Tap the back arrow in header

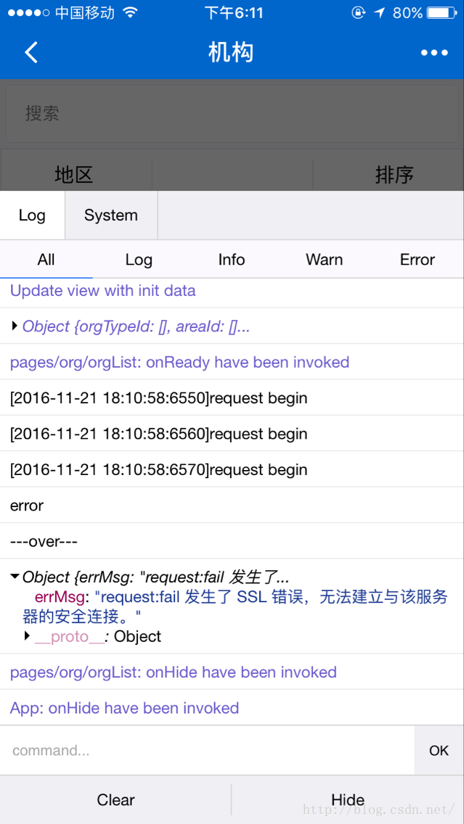point(31,52)
